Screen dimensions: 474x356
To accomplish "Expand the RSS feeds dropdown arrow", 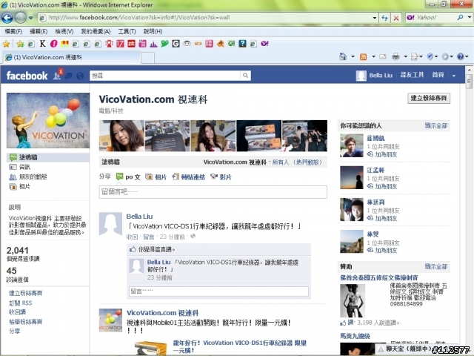I will [373, 56].
